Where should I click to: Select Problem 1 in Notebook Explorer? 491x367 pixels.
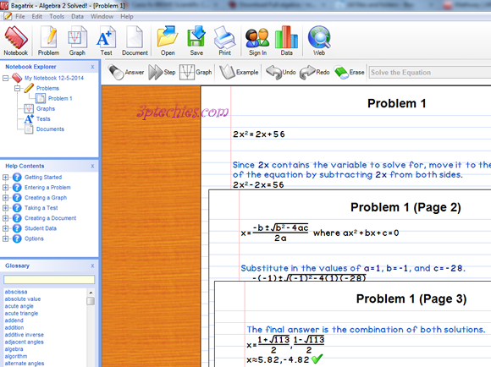coord(60,99)
